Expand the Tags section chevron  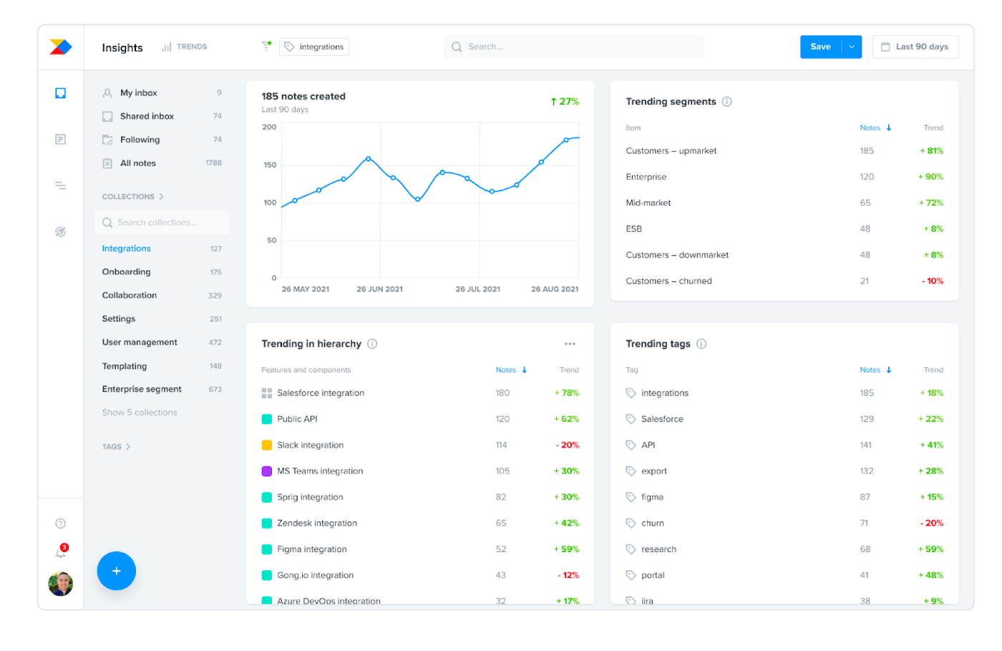pos(128,446)
